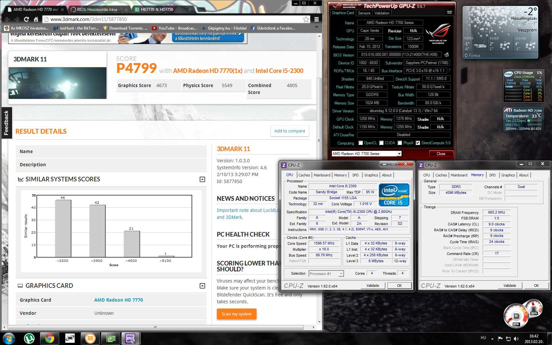The width and height of the screenshot is (552, 345).
Task: Collapse the Graphics Card section
Action: 202,286
